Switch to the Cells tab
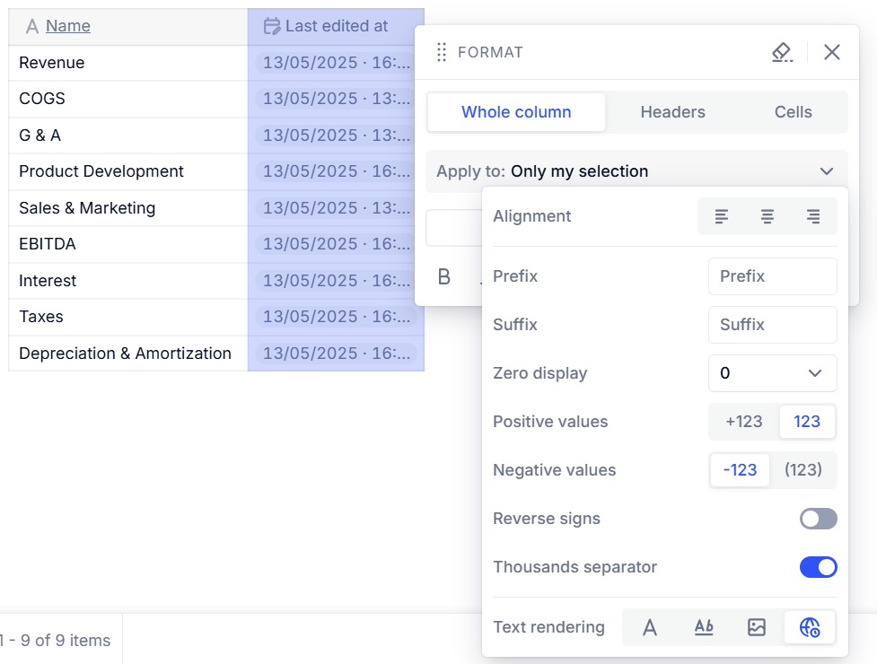Image resolution: width=877 pixels, height=664 pixels. pyautogui.click(x=794, y=112)
